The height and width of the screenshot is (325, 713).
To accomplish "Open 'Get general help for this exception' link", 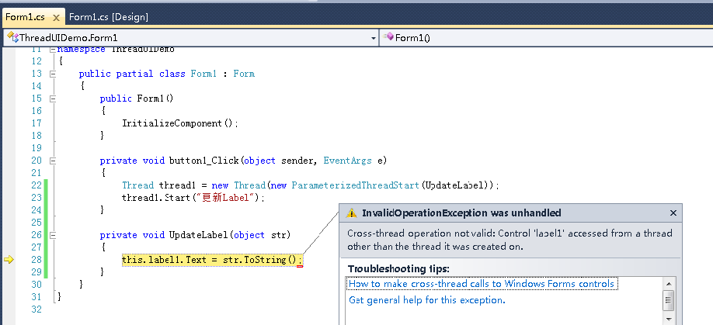I will pos(427,300).
